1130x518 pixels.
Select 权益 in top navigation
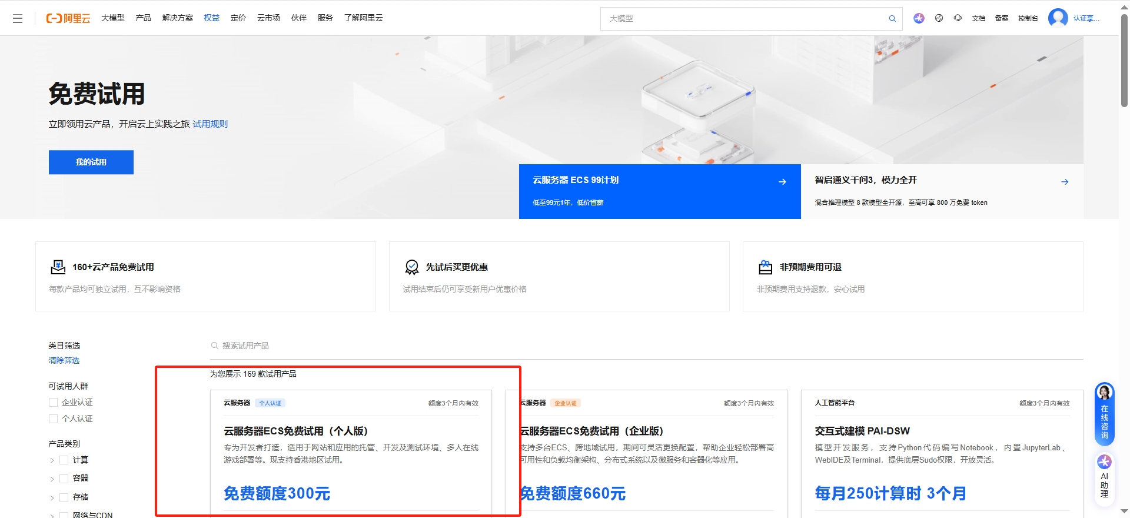coord(212,18)
